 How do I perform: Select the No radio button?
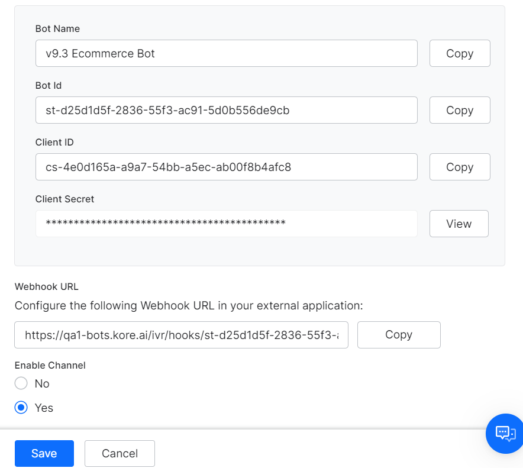coord(21,383)
